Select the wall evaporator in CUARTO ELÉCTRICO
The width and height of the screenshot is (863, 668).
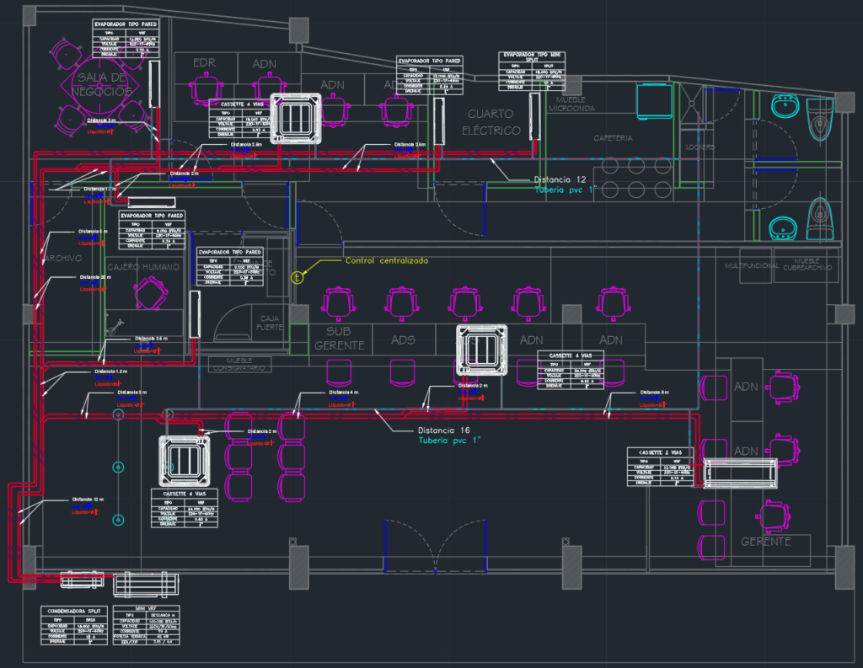click(534, 115)
